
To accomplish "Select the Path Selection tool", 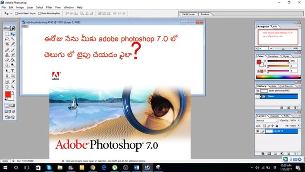I will [7, 71].
